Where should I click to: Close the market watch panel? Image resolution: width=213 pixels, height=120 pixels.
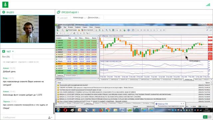(98, 36)
